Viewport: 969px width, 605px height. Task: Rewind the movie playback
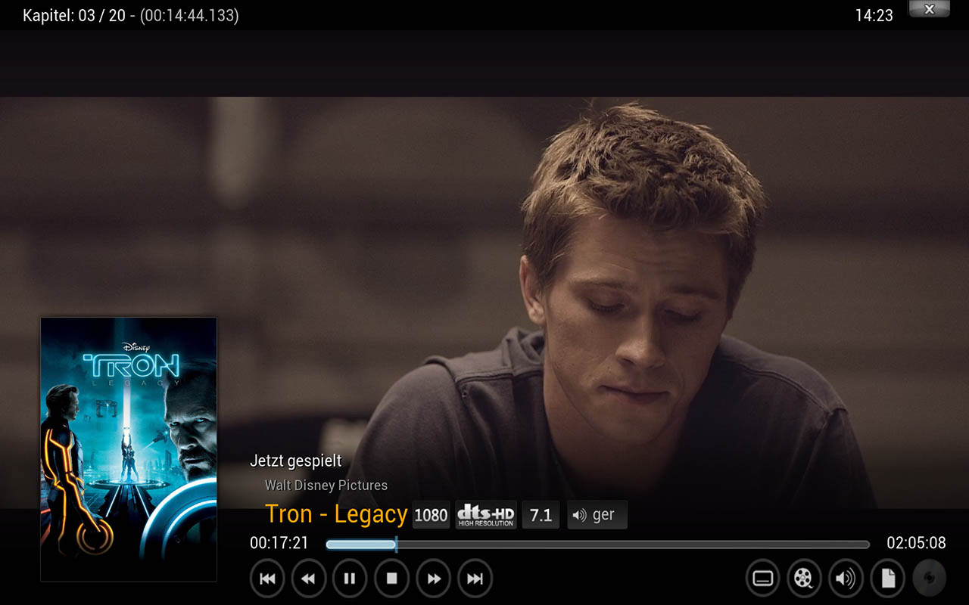(x=309, y=579)
